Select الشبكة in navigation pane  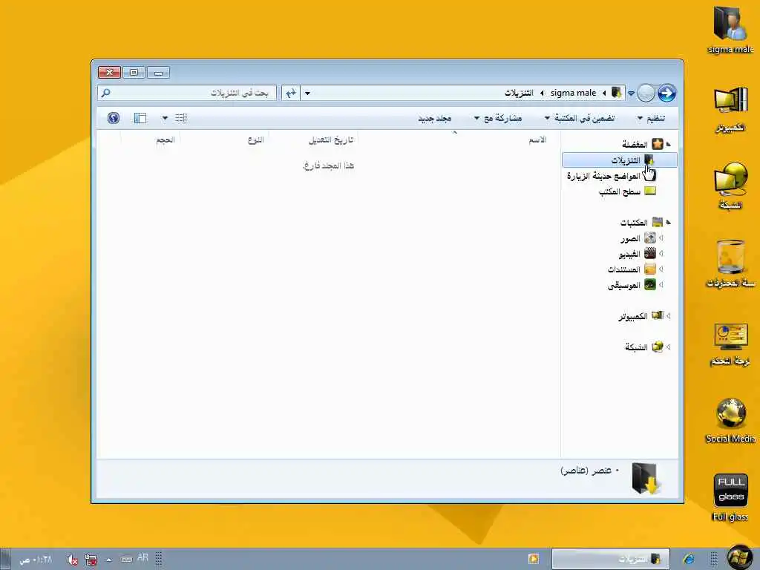[x=636, y=347]
